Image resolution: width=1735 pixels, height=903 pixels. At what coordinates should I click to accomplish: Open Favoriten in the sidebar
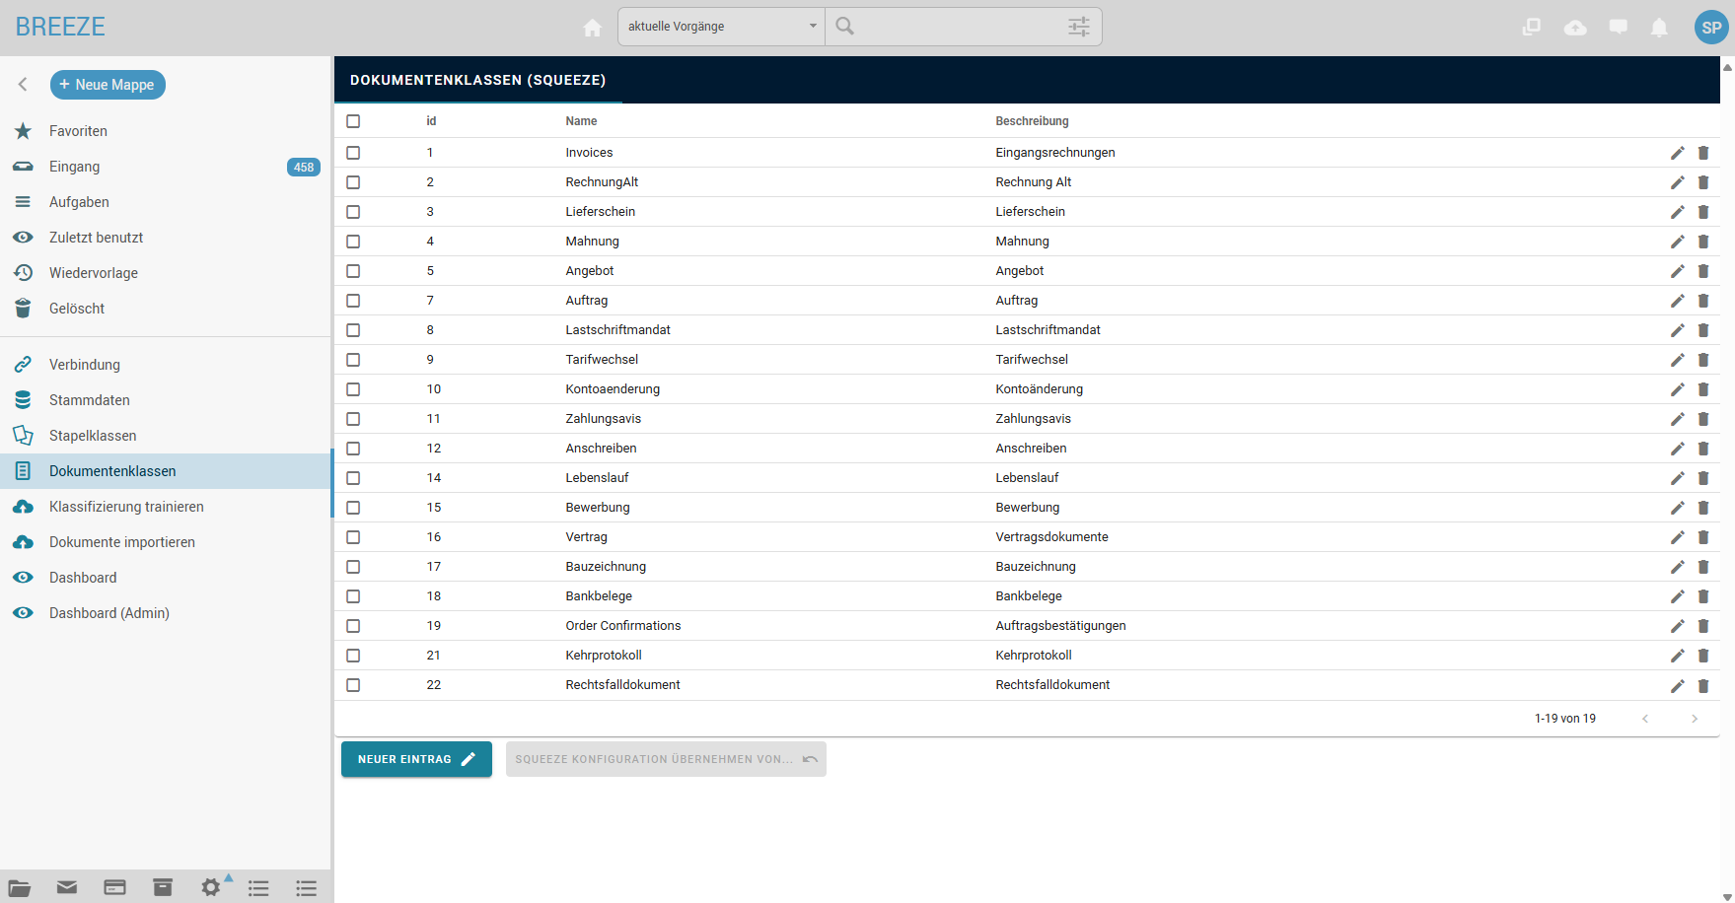point(165,131)
